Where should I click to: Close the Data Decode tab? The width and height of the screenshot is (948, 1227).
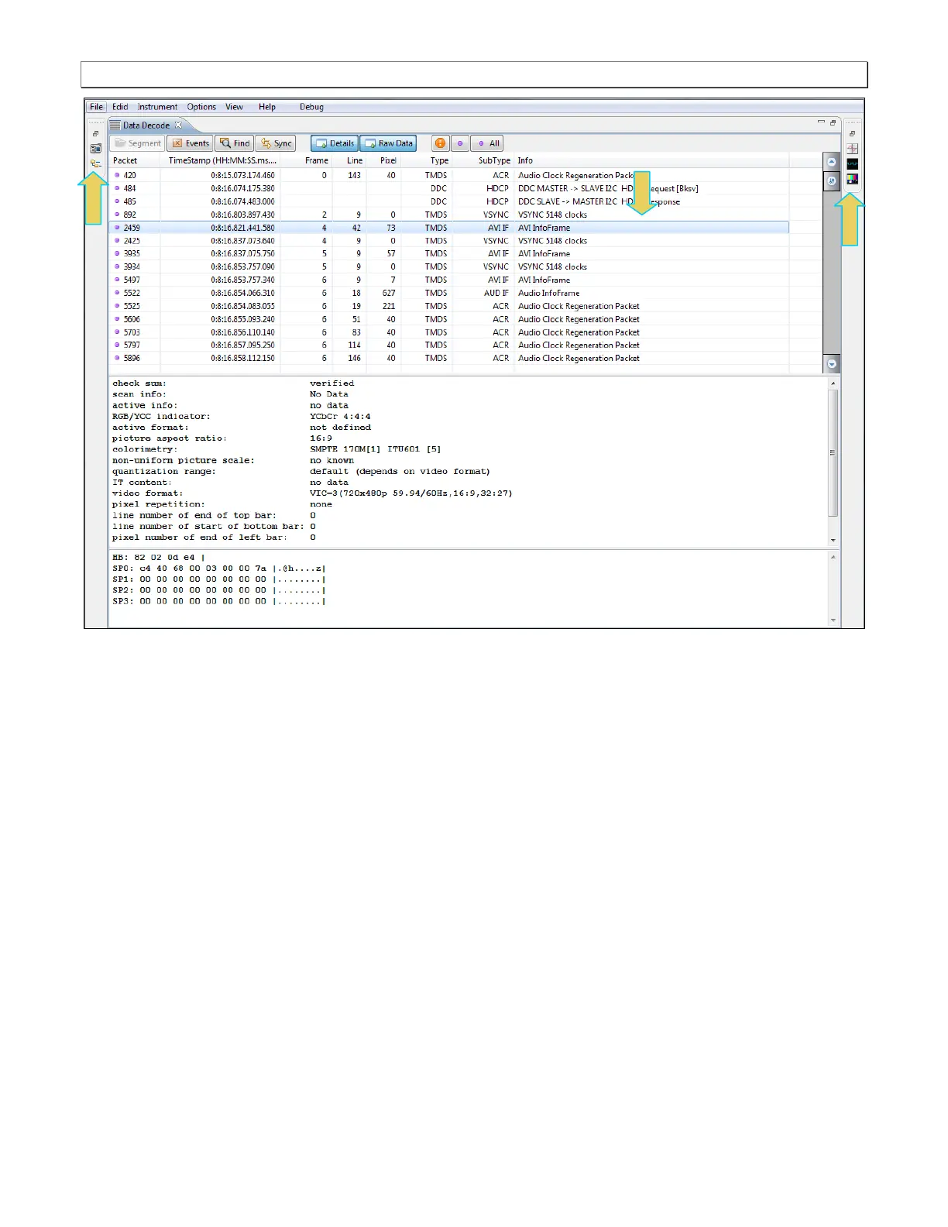pos(178,125)
